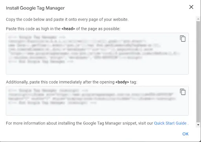Click the 'Copy the code below' instruction
Screen dimensions: 201x142
(x=67, y=20)
